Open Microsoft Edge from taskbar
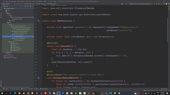This screenshot has width=170, height=95. coord(15,93)
